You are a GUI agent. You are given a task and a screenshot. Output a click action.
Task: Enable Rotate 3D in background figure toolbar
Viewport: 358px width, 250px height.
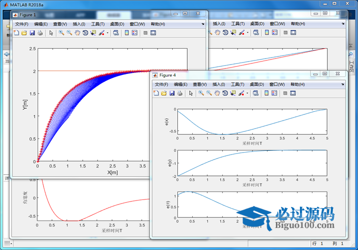225,32
